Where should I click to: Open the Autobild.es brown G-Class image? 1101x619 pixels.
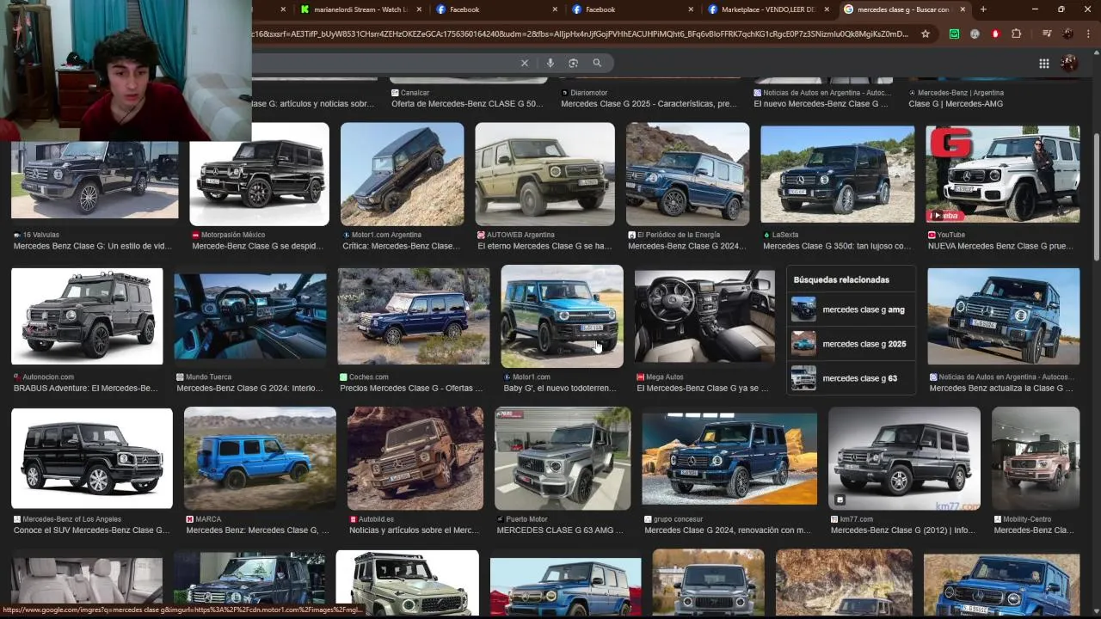415,458
